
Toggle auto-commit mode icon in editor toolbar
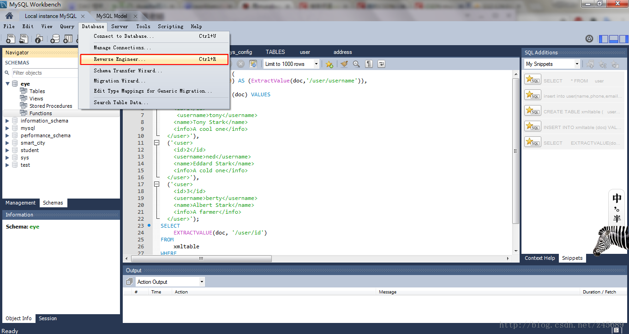(253, 64)
